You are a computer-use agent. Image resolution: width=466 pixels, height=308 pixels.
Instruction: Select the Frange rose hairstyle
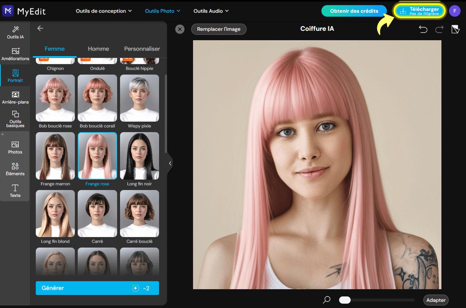click(97, 156)
